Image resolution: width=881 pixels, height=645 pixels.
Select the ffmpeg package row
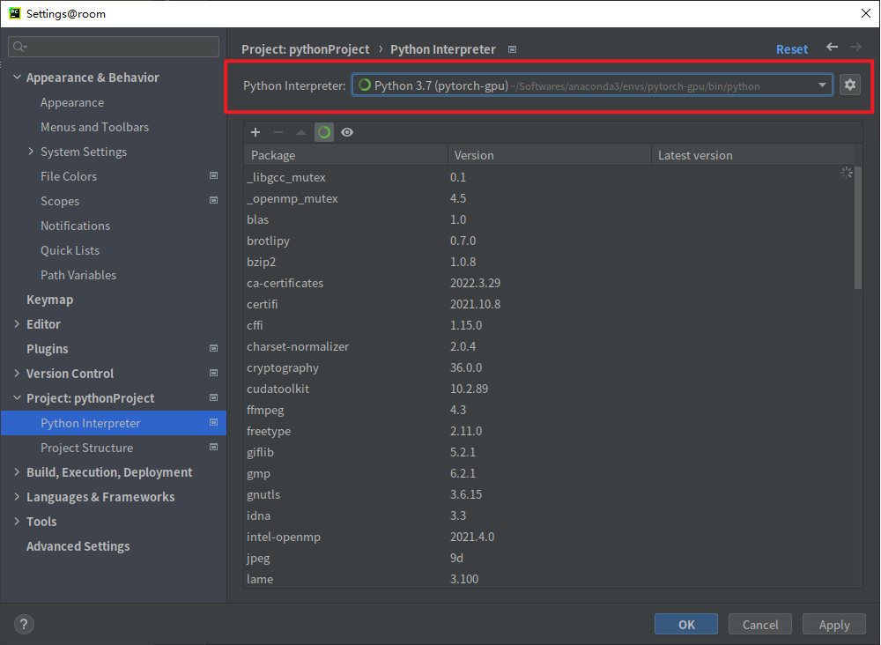click(549, 410)
